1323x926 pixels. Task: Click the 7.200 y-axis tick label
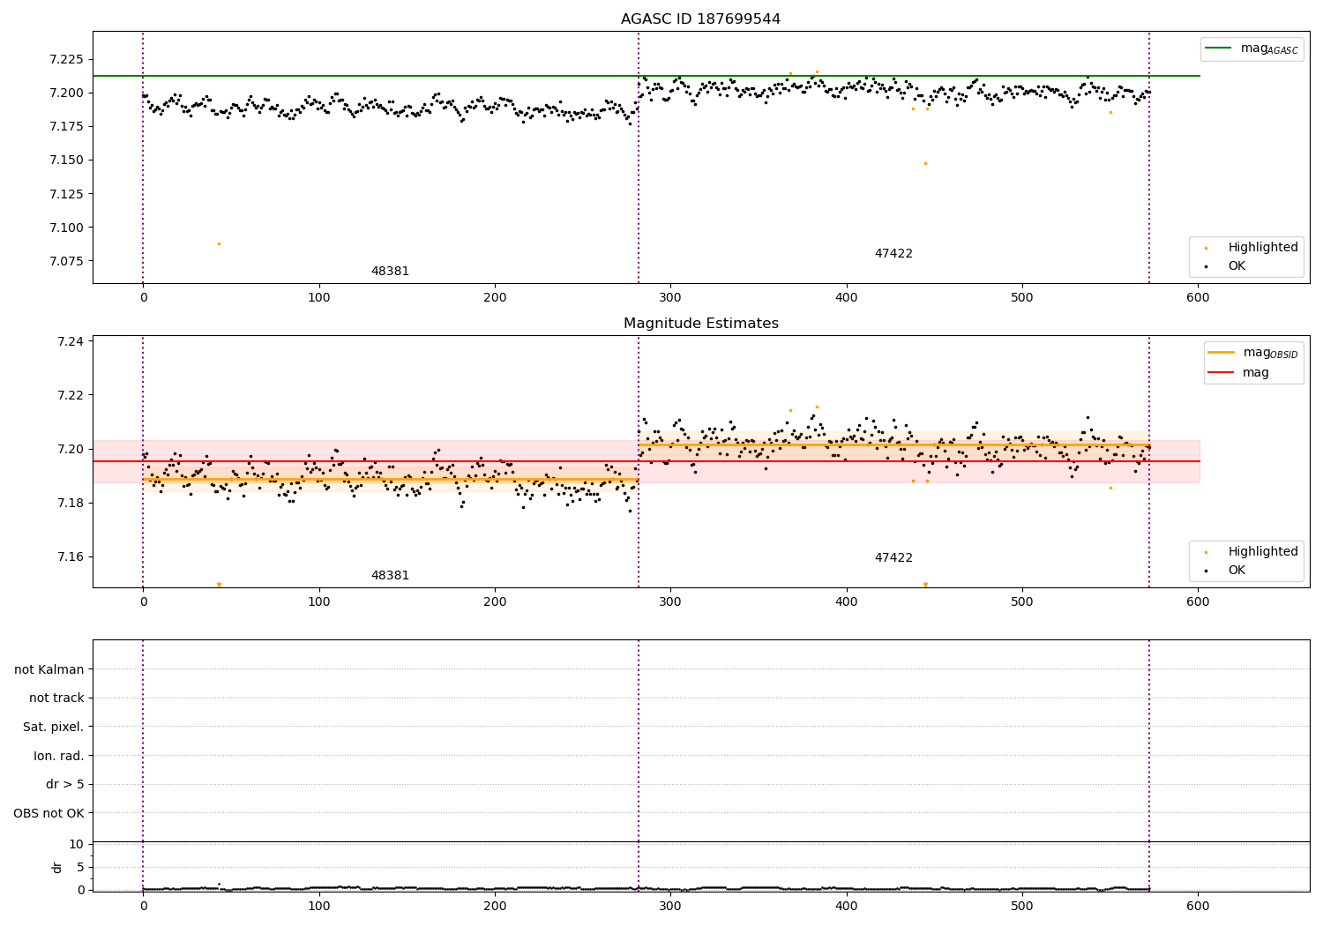(x=66, y=93)
